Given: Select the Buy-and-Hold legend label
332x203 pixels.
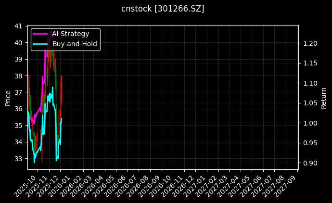Looking at the screenshot, I should pos(75,44).
